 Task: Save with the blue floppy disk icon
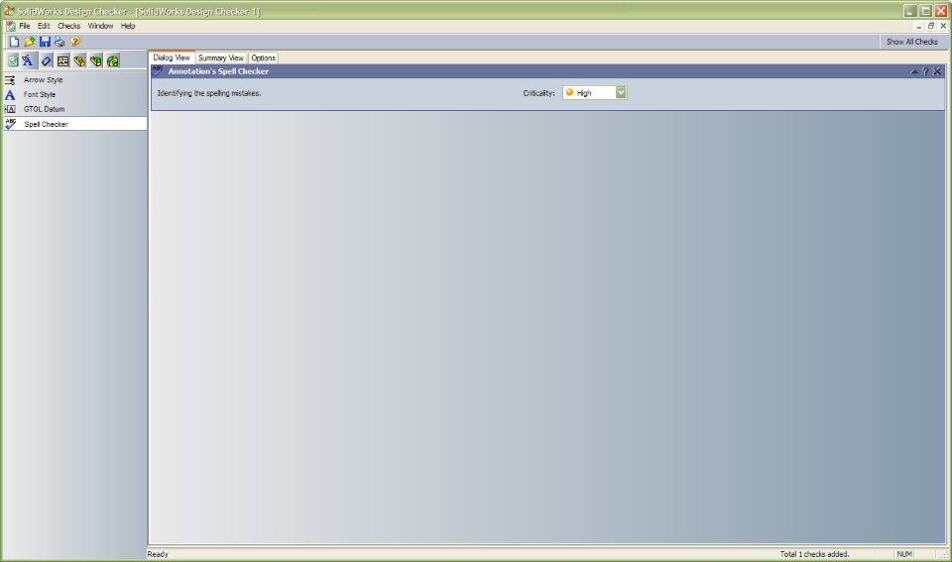(x=45, y=42)
